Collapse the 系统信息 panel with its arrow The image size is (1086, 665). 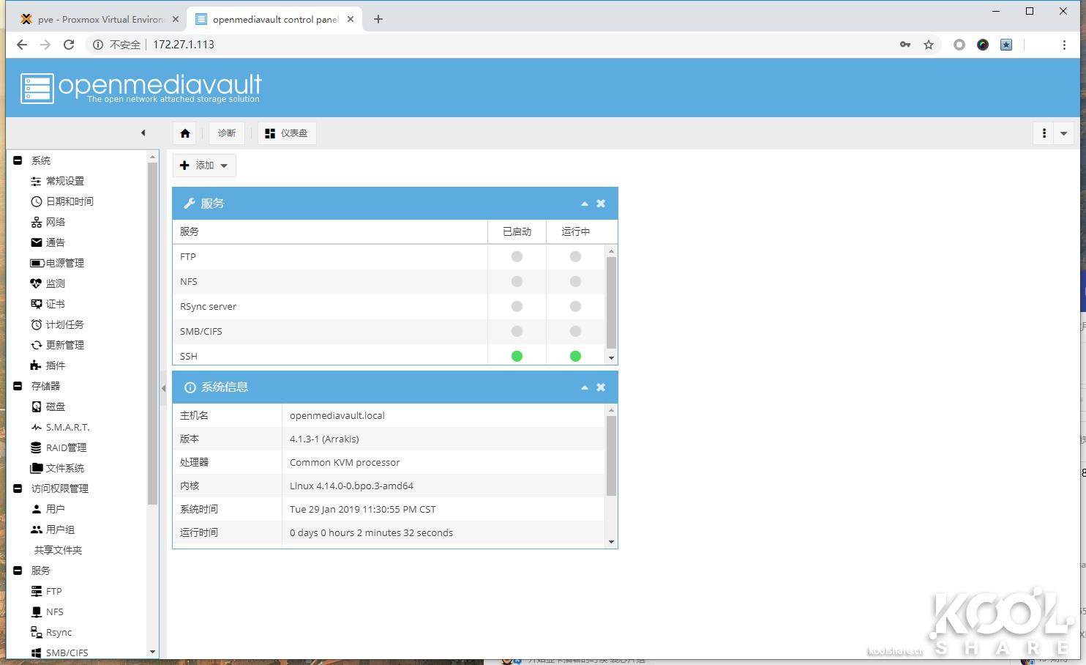(585, 387)
